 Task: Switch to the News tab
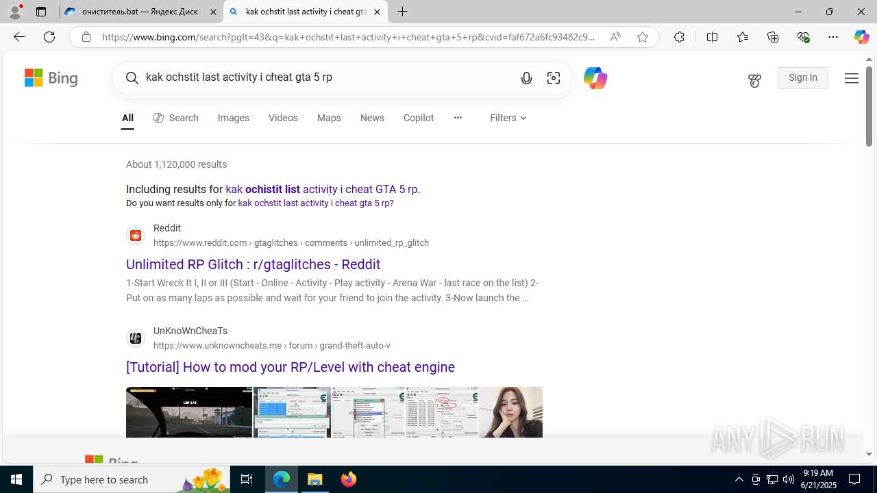pyautogui.click(x=372, y=118)
